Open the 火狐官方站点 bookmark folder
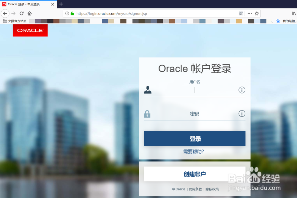This screenshot has height=198, width=297. click(x=15, y=21)
